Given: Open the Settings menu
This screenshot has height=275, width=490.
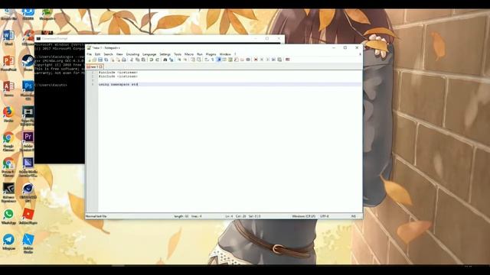Looking at the screenshot, I should point(165,54).
